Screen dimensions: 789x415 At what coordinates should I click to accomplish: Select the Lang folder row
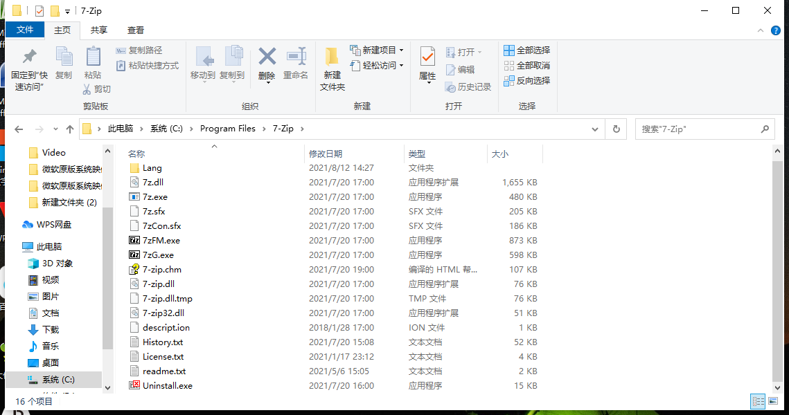[x=334, y=168]
